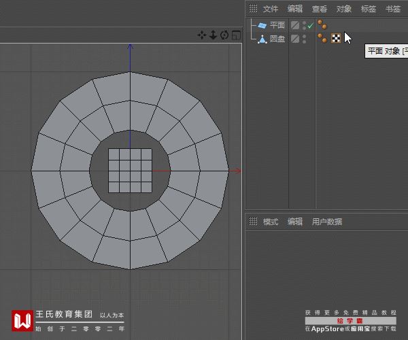
Task: Open the 对象 menu
Action: 343,9
